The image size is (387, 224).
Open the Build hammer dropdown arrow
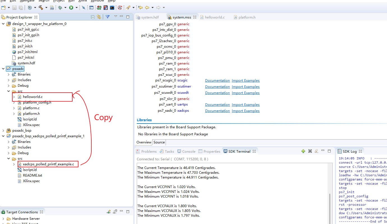(x=46, y=8)
